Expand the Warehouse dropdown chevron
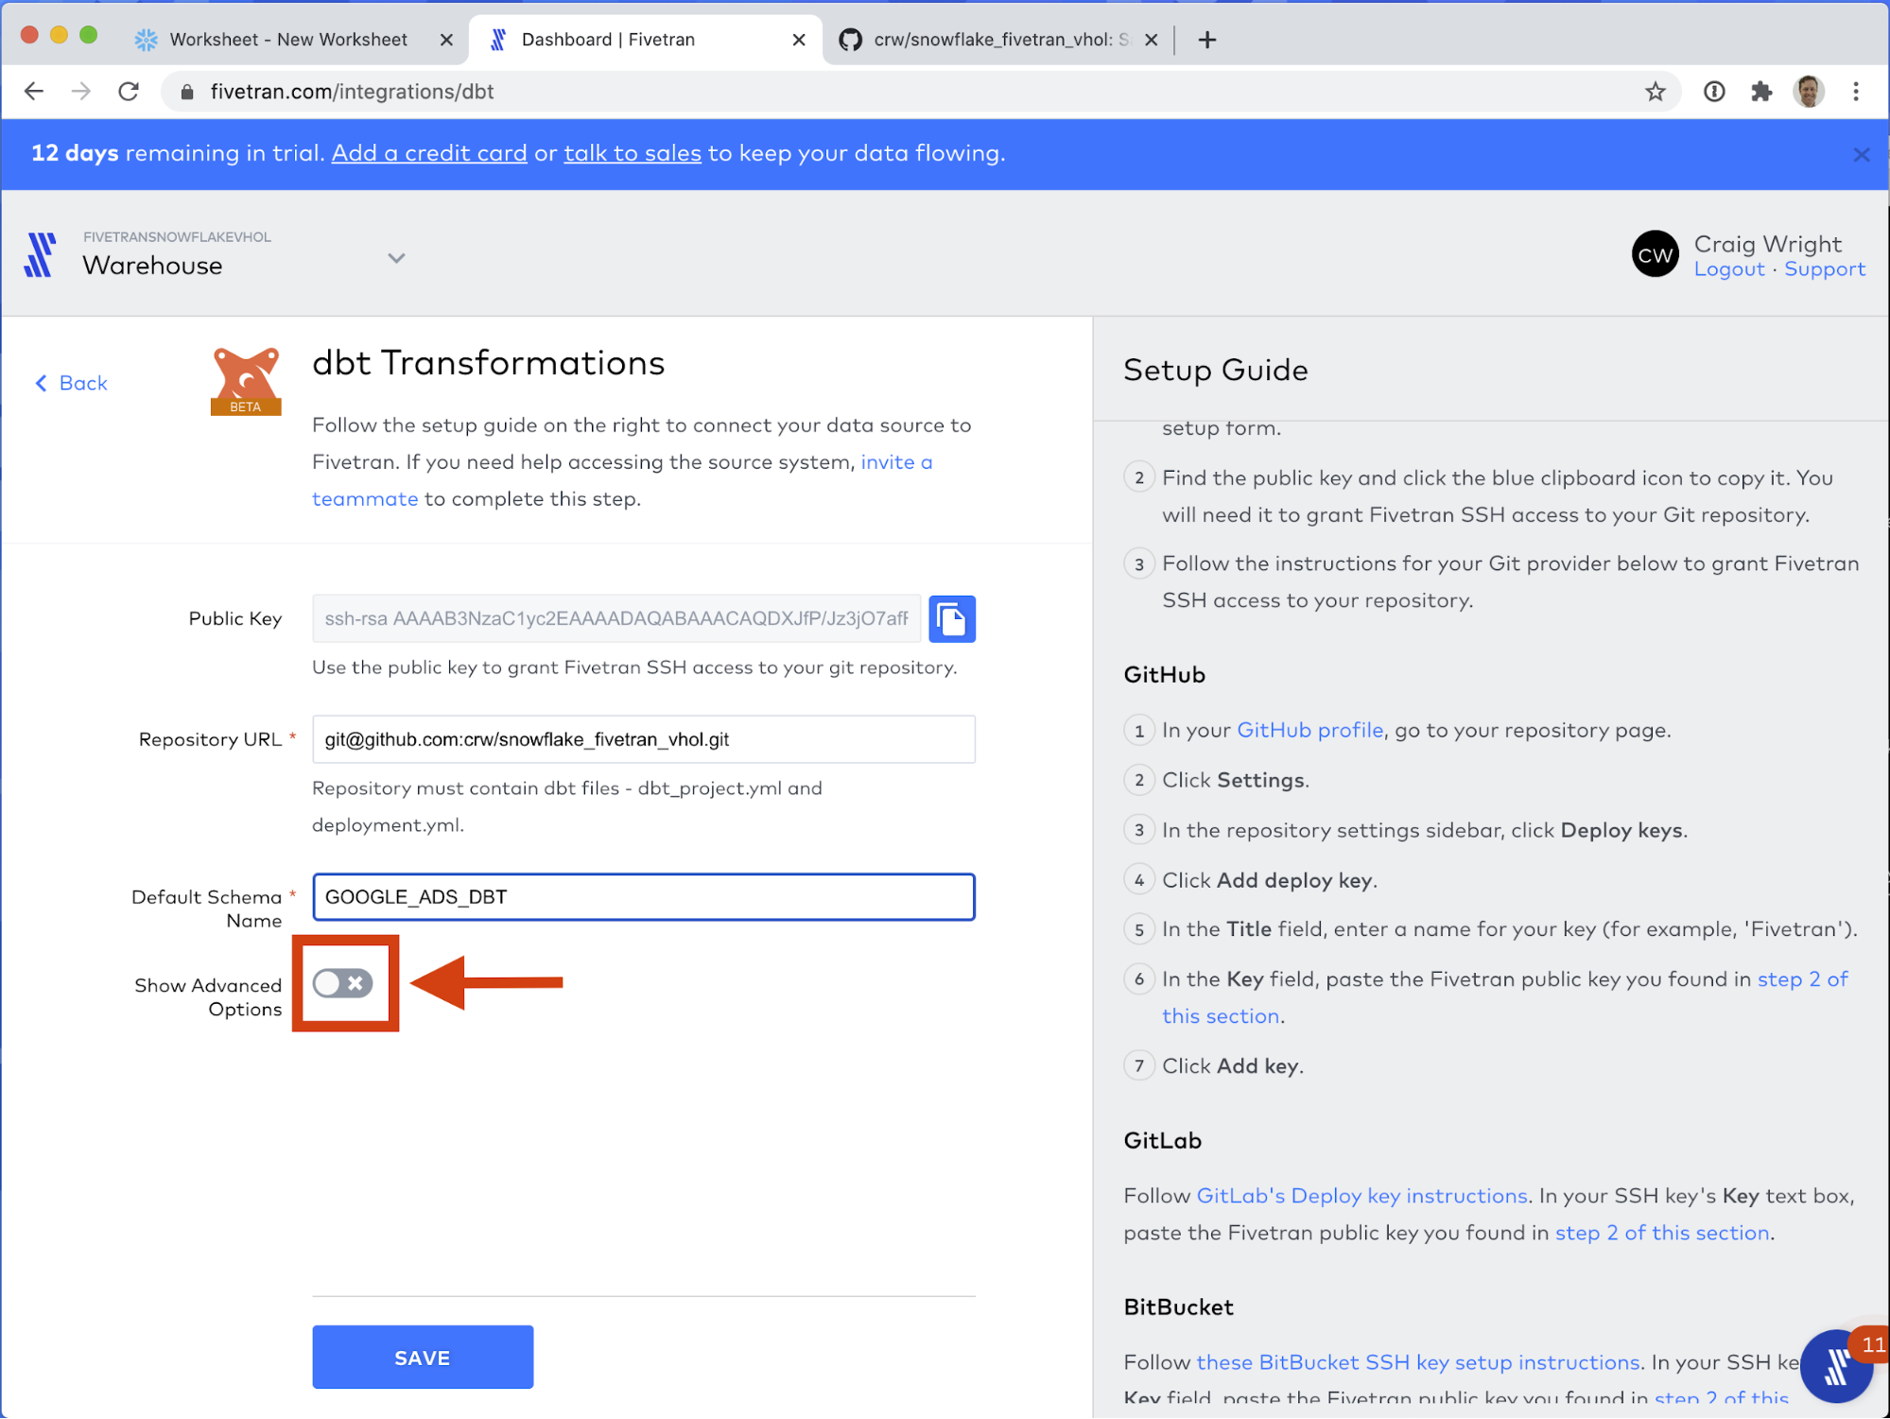This screenshot has height=1419, width=1890. coord(396,258)
